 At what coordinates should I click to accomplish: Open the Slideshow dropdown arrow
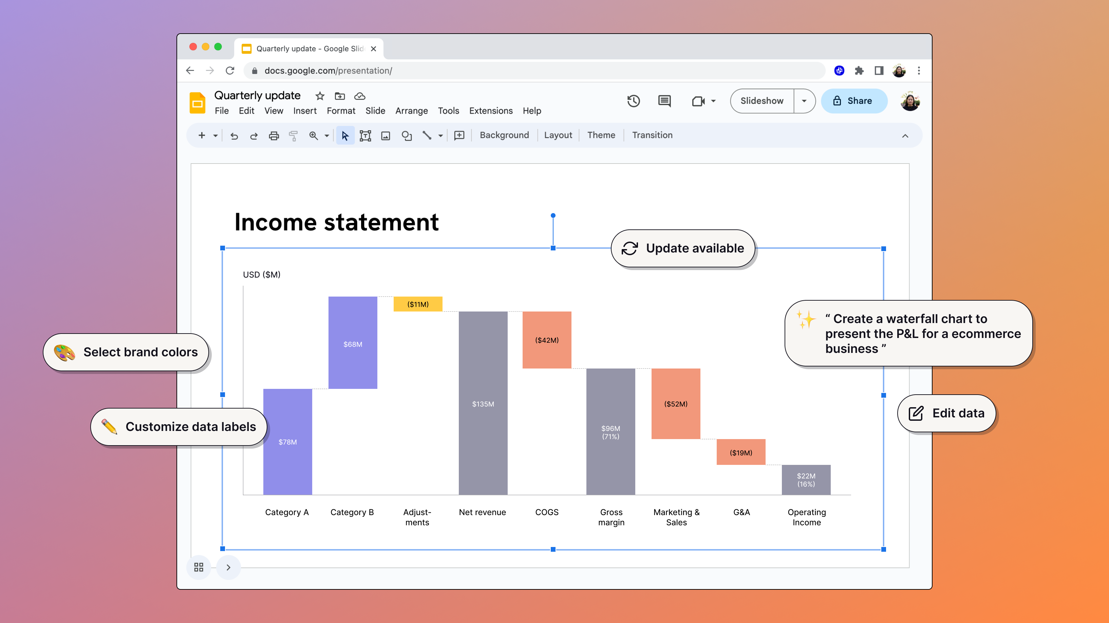(x=804, y=101)
